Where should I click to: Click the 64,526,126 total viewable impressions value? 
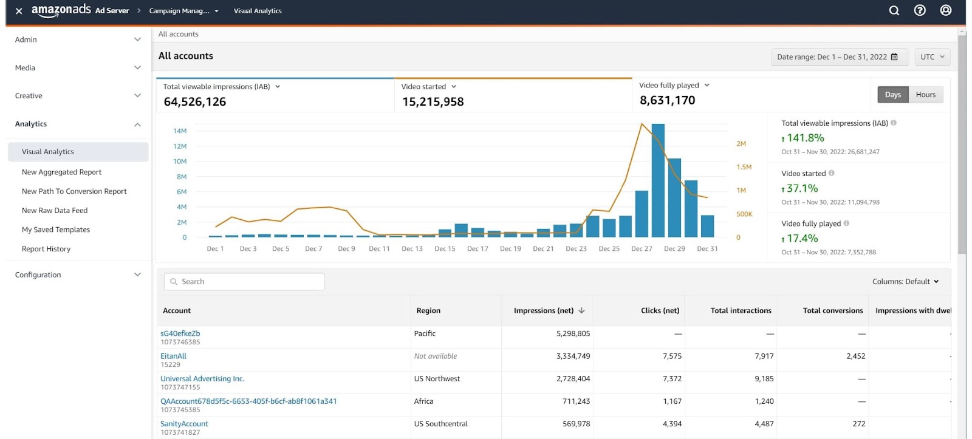(194, 102)
